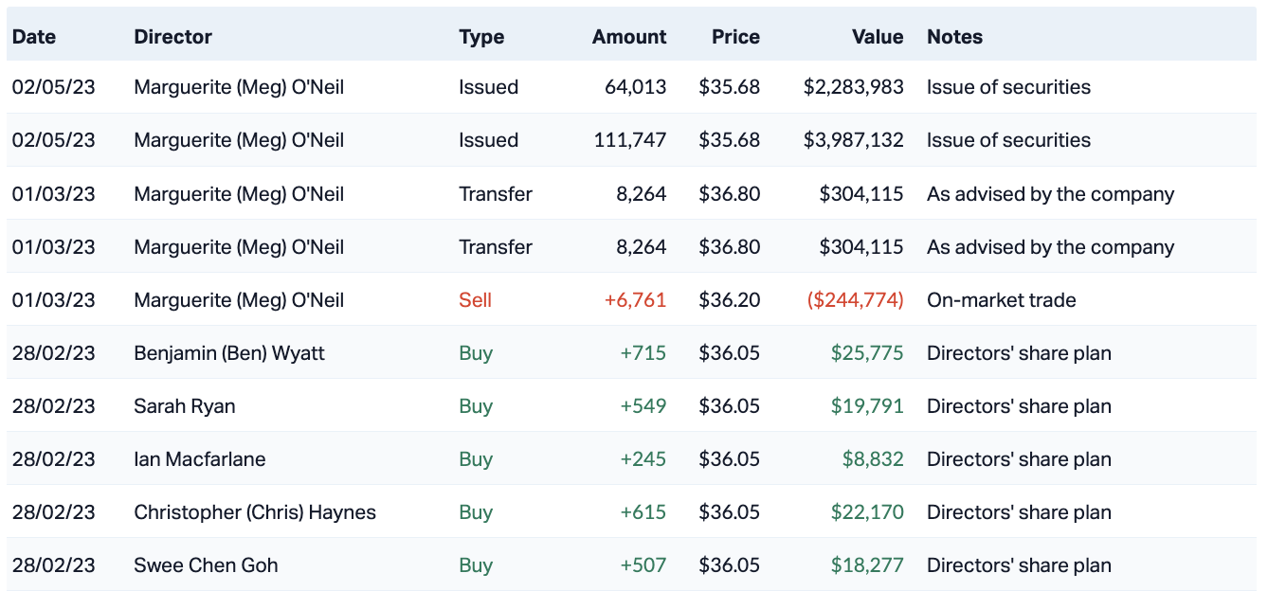The width and height of the screenshot is (1268, 591).
Task: Open Sarah Ryan director link
Action: coord(185,406)
